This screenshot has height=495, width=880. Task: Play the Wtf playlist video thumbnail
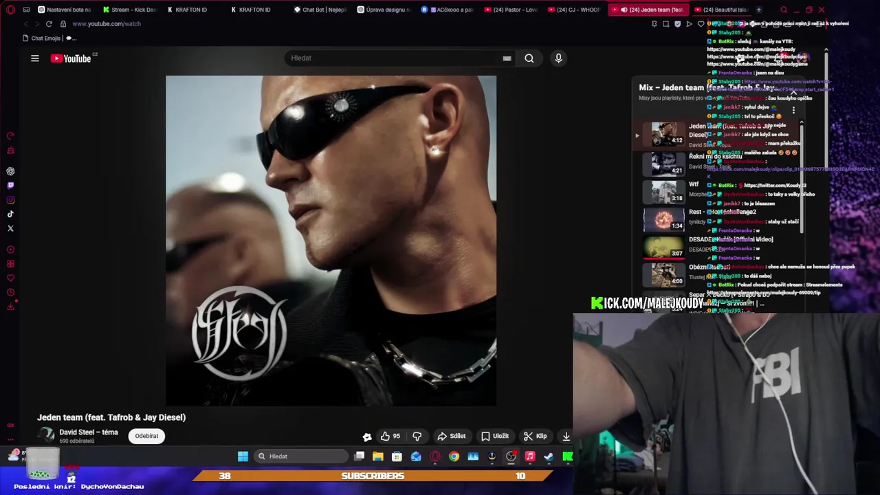click(x=663, y=192)
